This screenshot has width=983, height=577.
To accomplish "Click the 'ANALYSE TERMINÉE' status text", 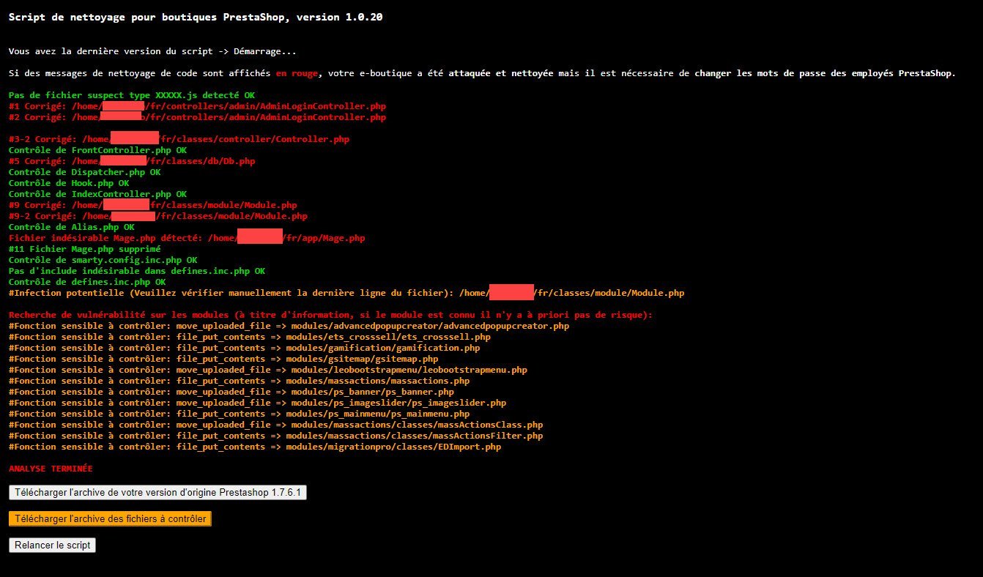I will 51,469.
